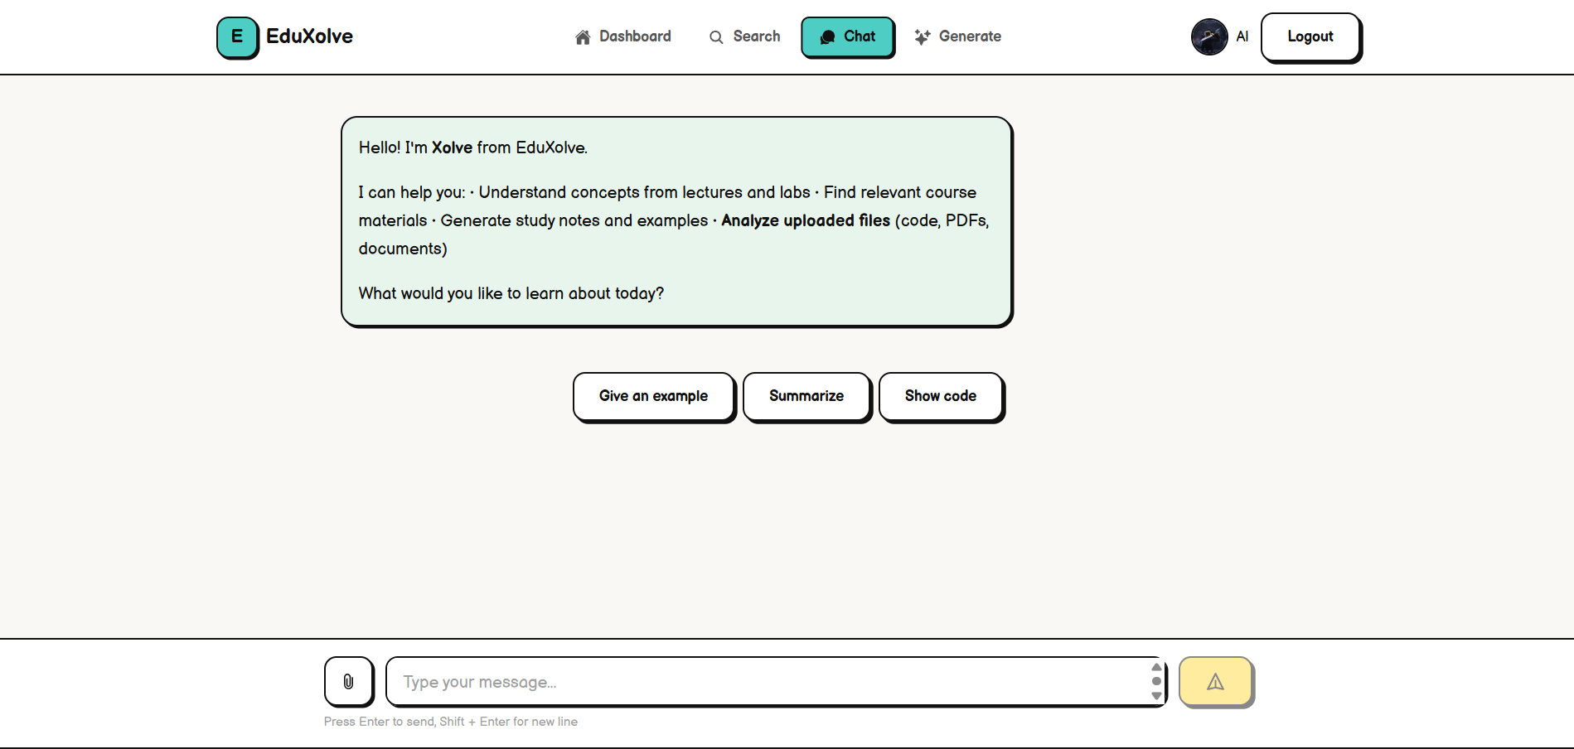1574x749 pixels.
Task: Open the Dashboard page
Action: (x=623, y=36)
